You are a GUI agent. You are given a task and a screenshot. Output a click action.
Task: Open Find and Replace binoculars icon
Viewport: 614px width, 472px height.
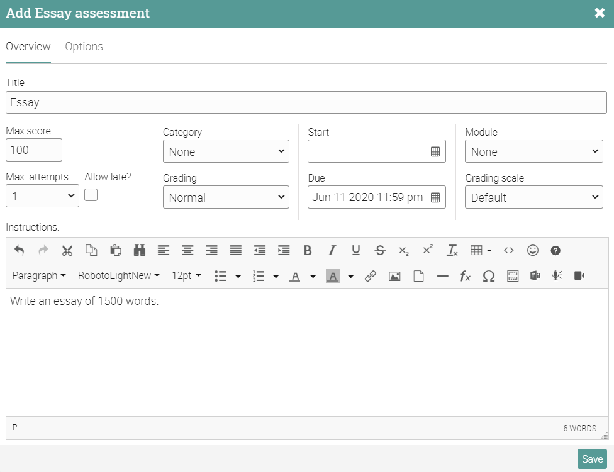tap(140, 250)
